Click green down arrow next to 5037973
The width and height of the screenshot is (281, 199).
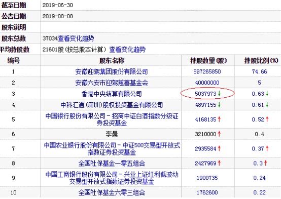click(219, 94)
